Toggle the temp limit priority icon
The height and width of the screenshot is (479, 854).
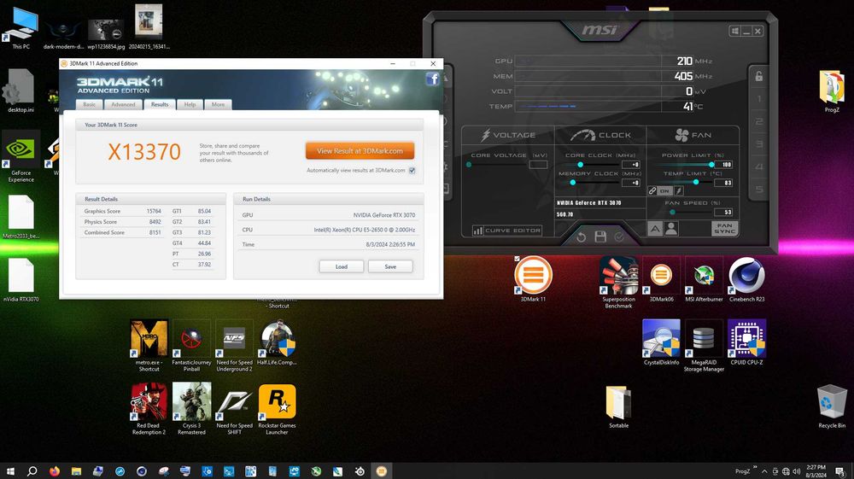(x=679, y=190)
